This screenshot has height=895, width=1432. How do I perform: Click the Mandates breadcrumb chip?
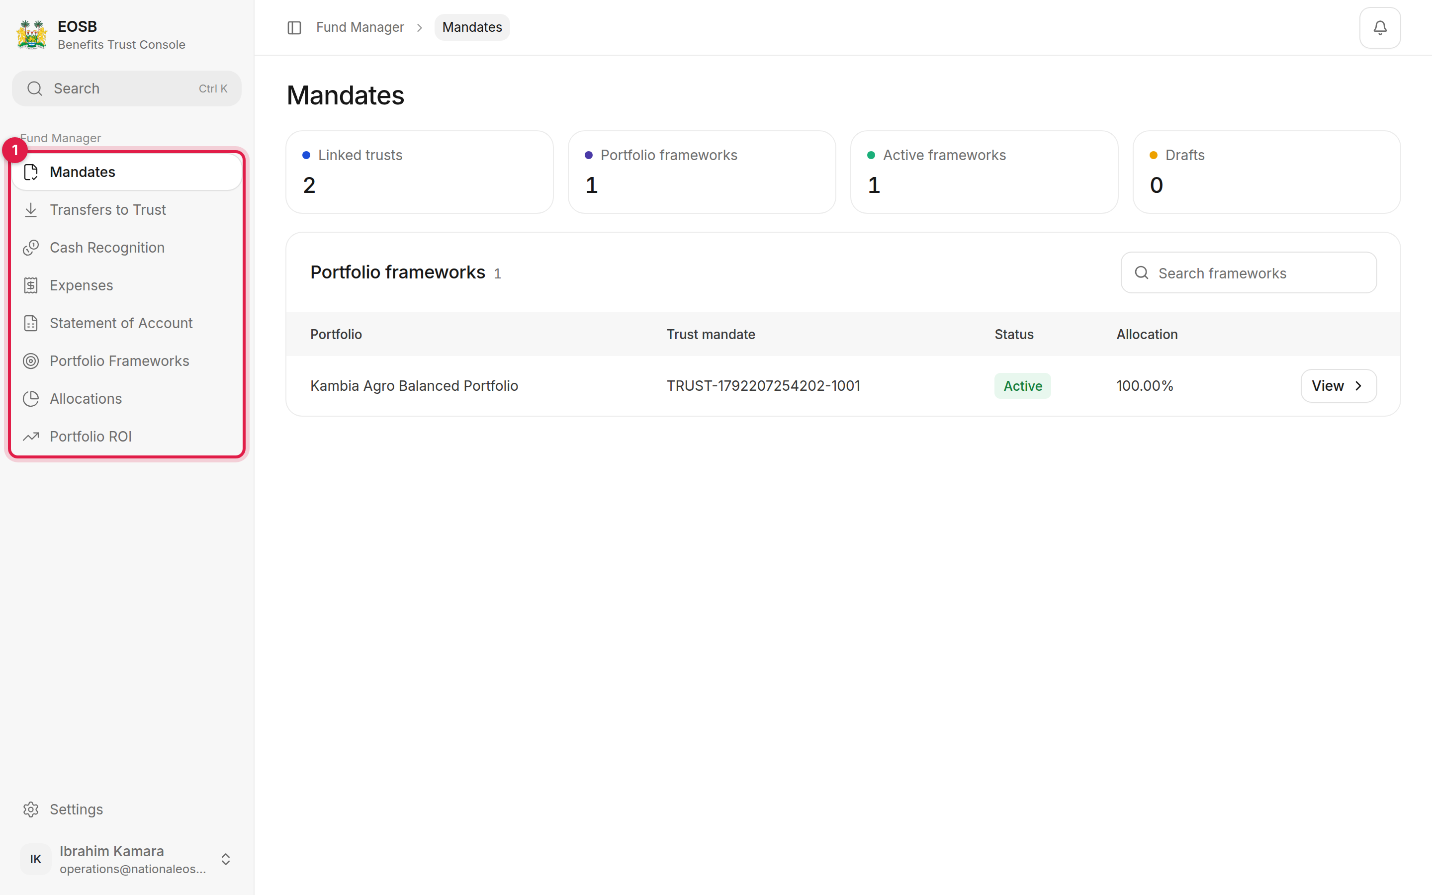tap(471, 27)
